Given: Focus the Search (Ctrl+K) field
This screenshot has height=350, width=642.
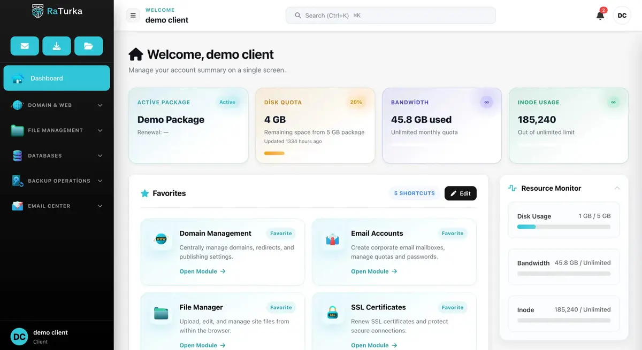Looking at the screenshot, I should [x=391, y=15].
